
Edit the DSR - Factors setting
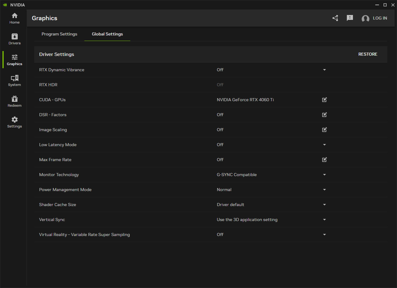coord(324,115)
